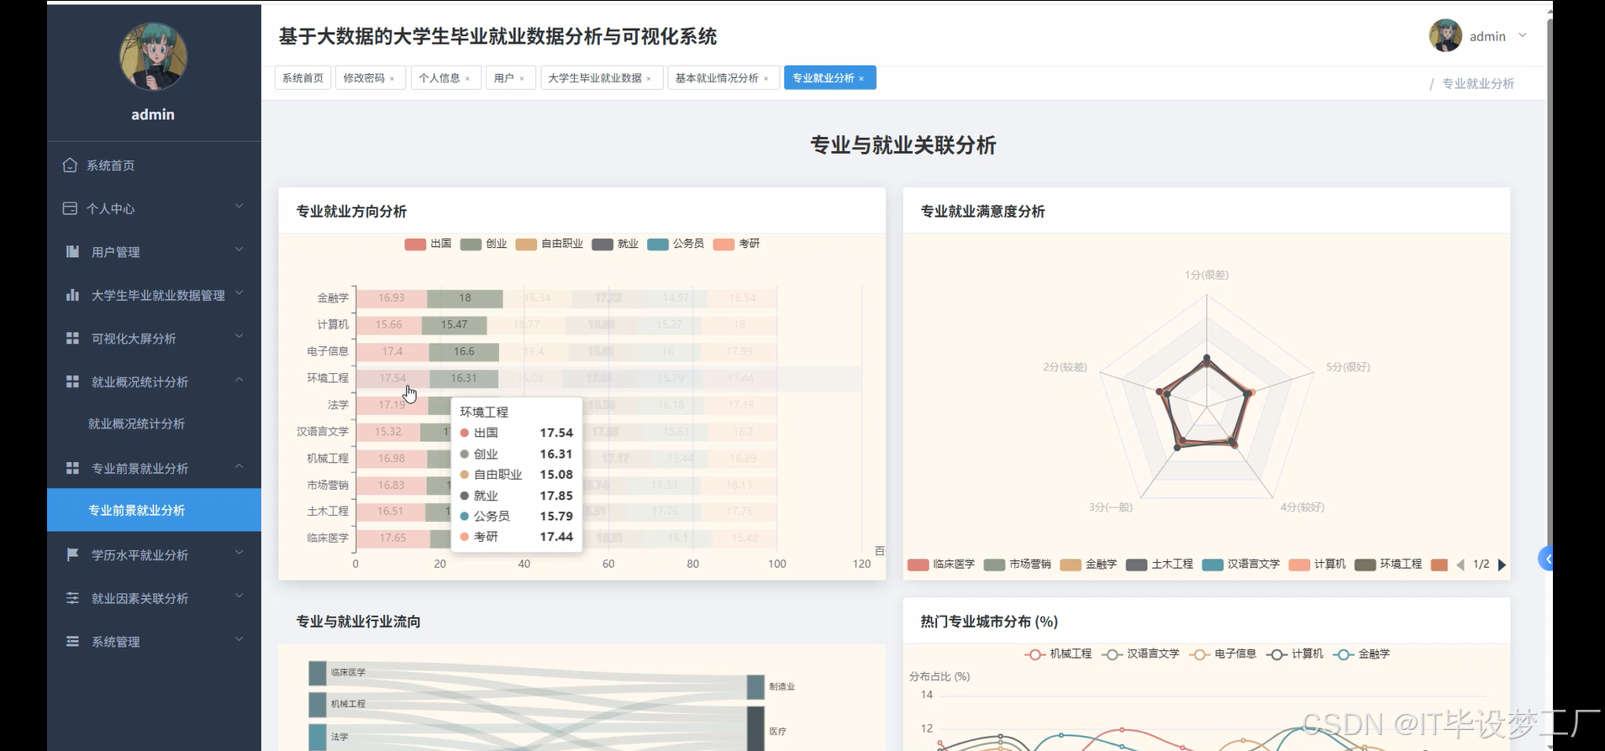
Task: Close the 专业就业分析 tab
Action: click(861, 79)
